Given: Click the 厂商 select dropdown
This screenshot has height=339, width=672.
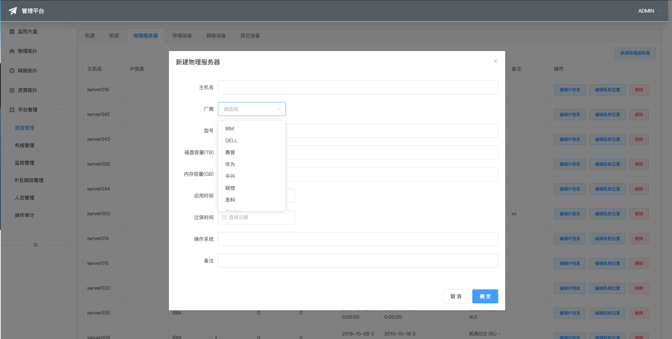Looking at the screenshot, I should 252,109.
